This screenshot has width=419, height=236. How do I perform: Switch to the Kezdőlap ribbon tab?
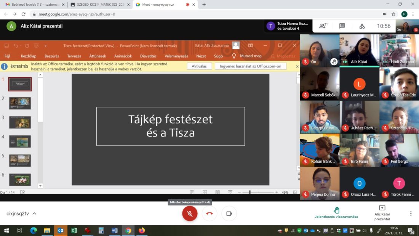(29, 56)
